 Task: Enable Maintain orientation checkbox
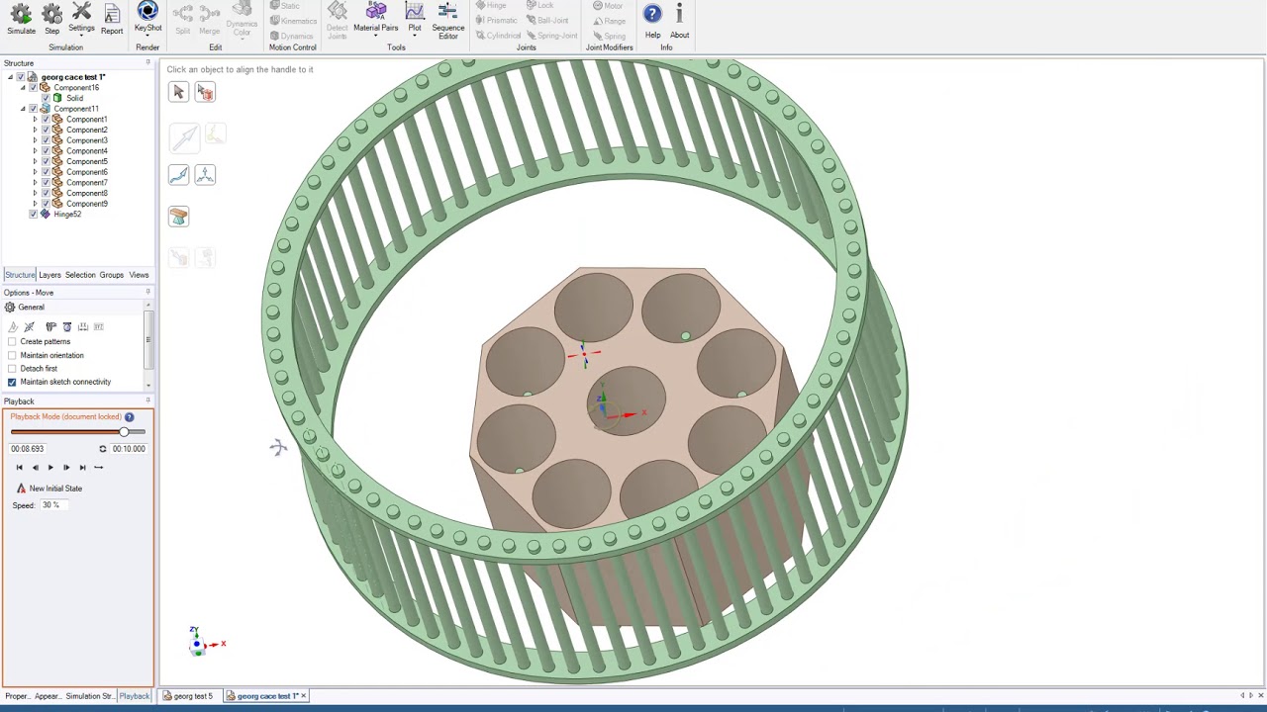pos(12,355)
